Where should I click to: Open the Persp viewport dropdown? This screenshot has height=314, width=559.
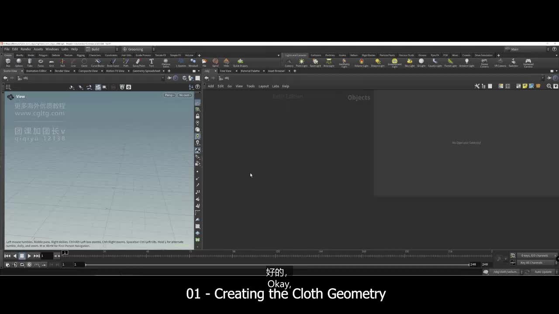(x=169, y=95)
